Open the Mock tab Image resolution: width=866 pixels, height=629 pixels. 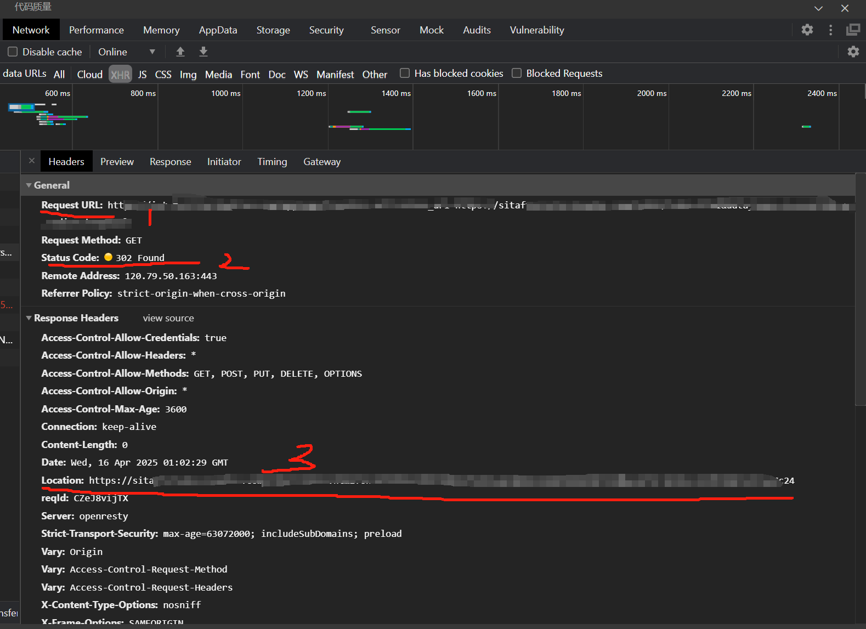tap(432, 30)
